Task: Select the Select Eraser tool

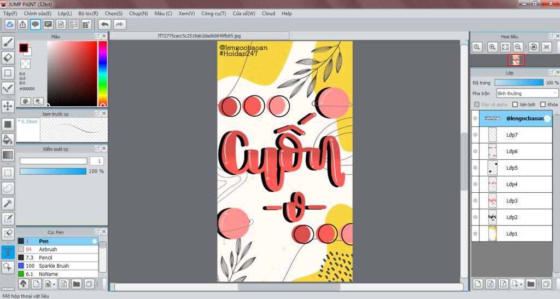Action: (x=8, y=234)
